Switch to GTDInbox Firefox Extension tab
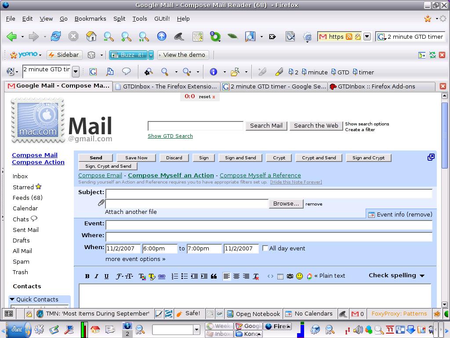 point(166,87)
